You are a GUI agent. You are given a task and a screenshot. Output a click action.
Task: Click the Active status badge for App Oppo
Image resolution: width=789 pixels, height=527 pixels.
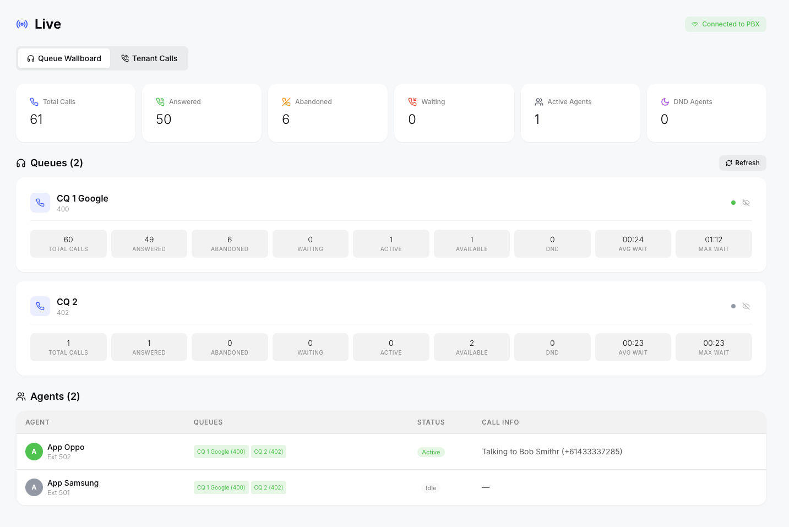click(x=431, y=452)
